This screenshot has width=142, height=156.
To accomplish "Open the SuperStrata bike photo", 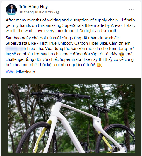I will point(71,119).
